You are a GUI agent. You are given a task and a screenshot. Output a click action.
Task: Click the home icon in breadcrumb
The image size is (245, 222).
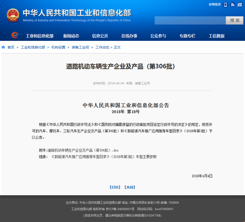(3, 47)
